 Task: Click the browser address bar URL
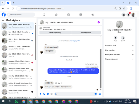pos(43,9)
